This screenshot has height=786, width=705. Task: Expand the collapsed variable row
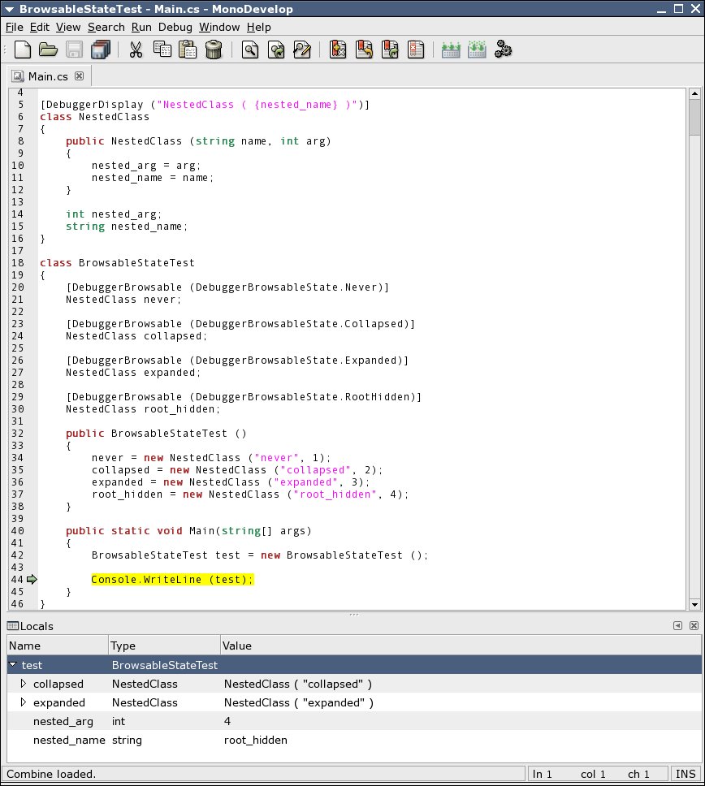tap(23, 683)
